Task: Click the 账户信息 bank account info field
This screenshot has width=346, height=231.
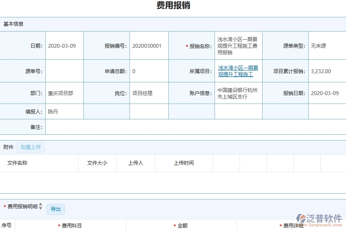Action: (x=238, y=93)
